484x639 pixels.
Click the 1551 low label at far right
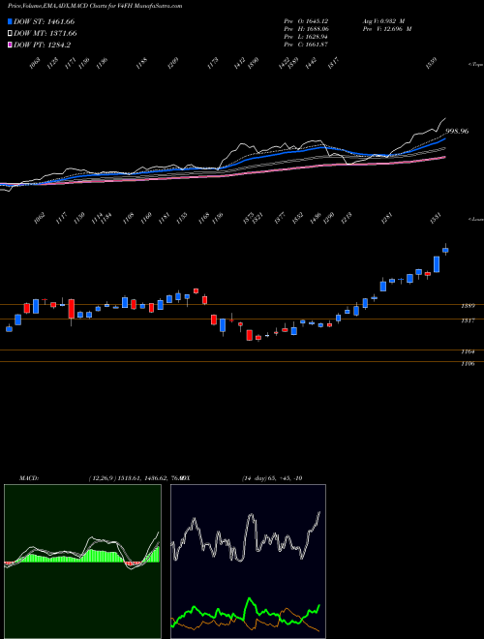point(436,219)
